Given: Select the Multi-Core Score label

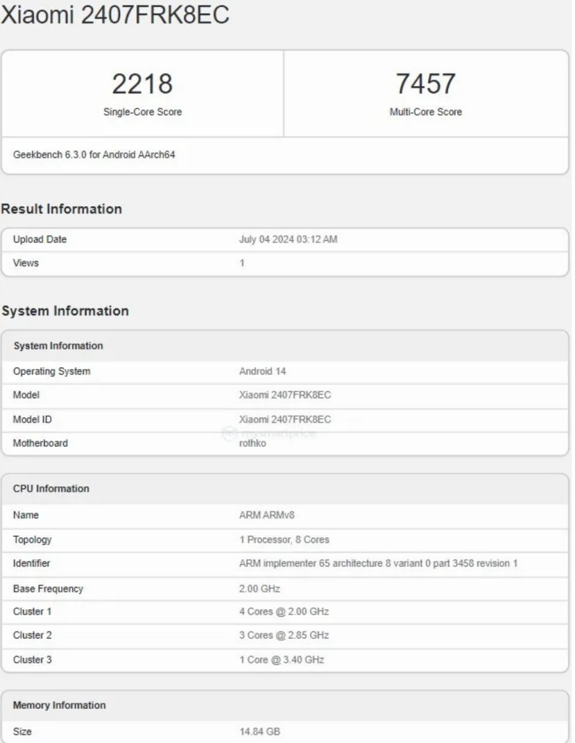Looking at the screenshot, I should (x=425, y=112).
